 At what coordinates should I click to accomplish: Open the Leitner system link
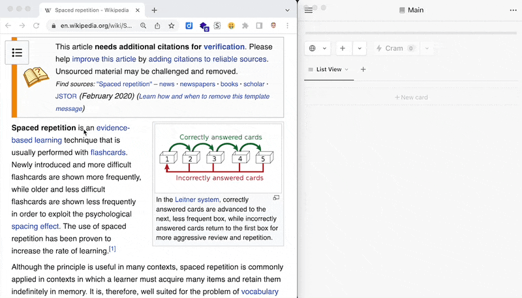[x=196, y=200]
